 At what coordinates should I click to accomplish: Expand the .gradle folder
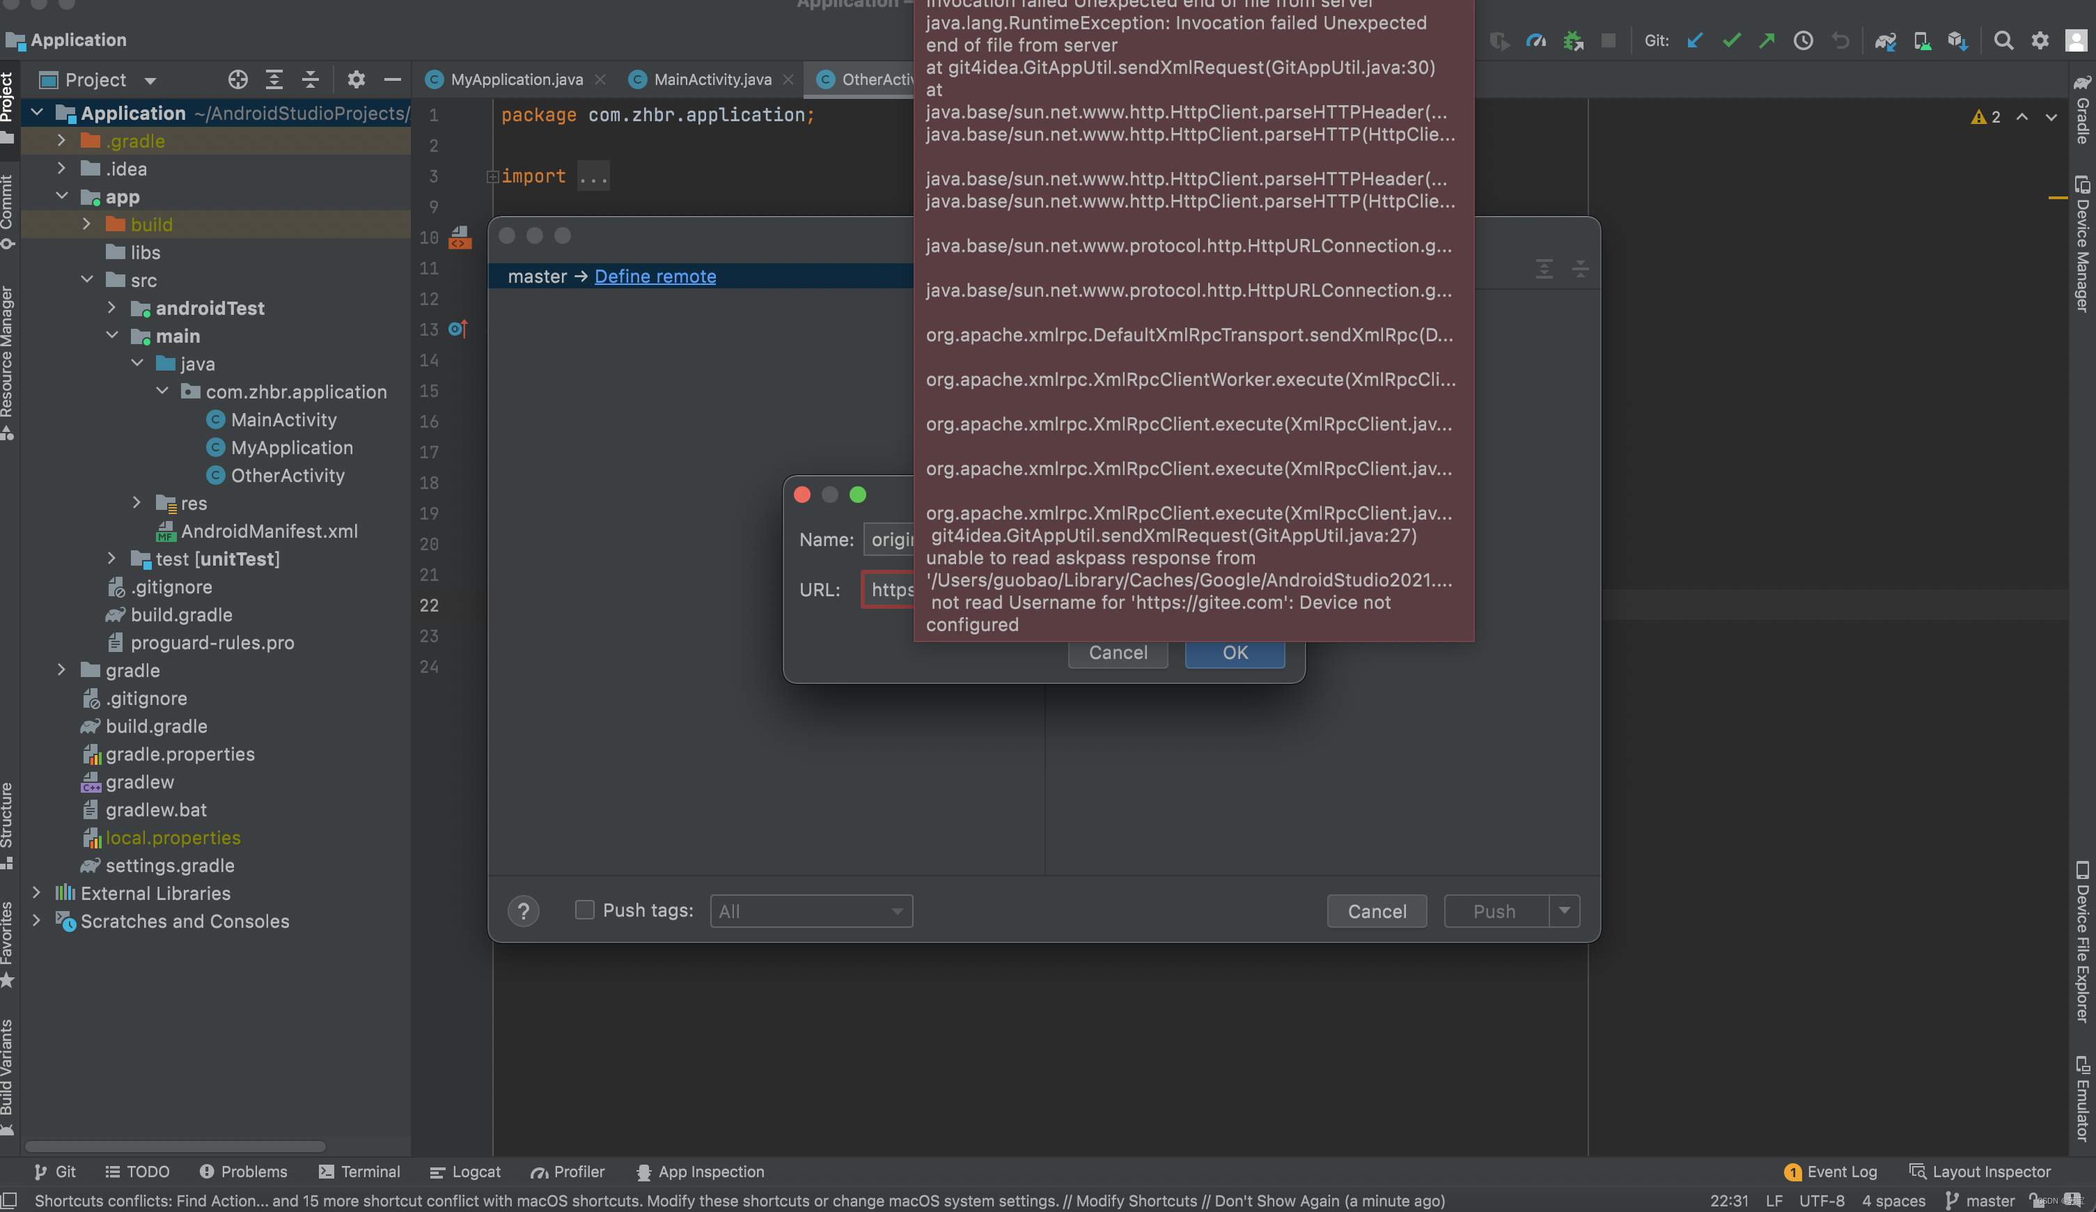tap(61, 141)
